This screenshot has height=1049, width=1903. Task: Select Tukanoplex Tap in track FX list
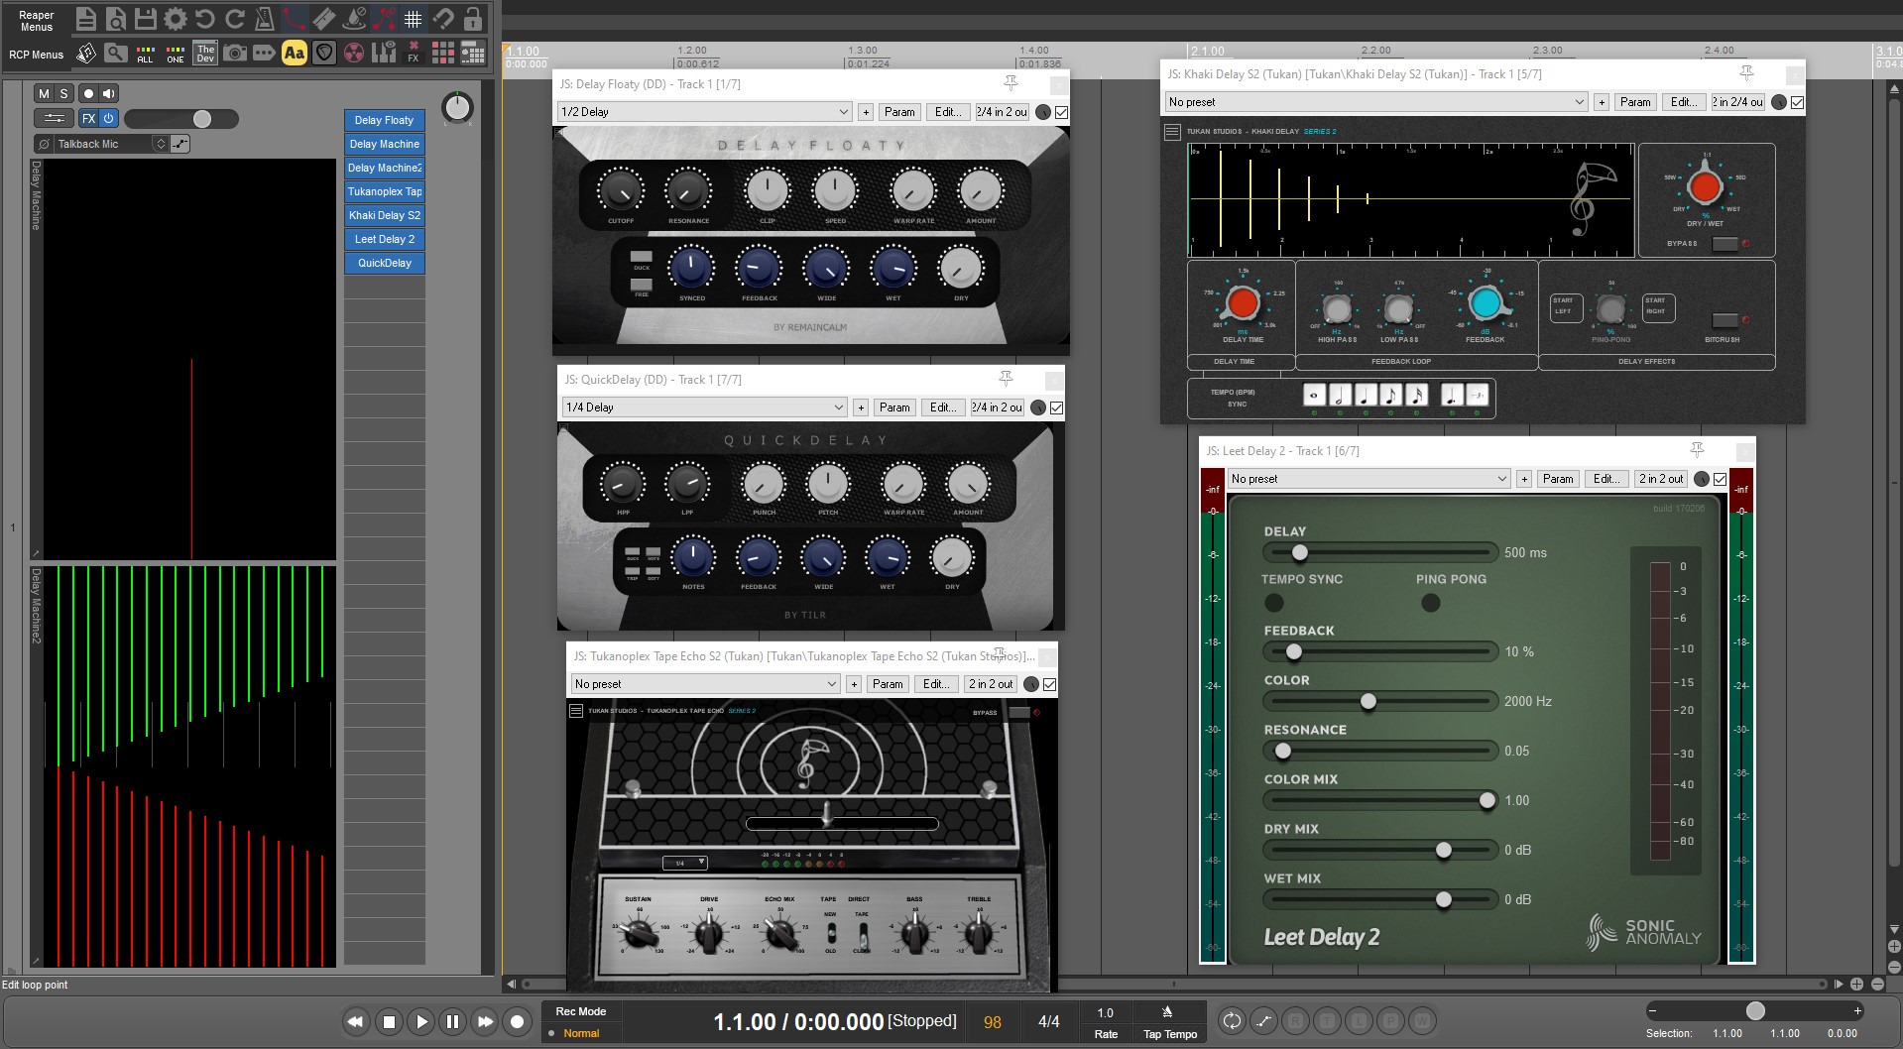pos(385,191)
